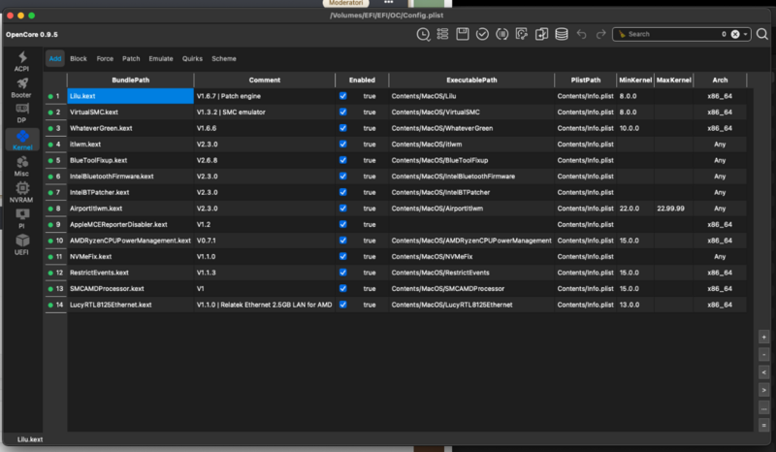The width and height of the screenshot is (776, 452).
Task: Click the disk-with-key mount toolbar icon
Action: tap(522, 34)
